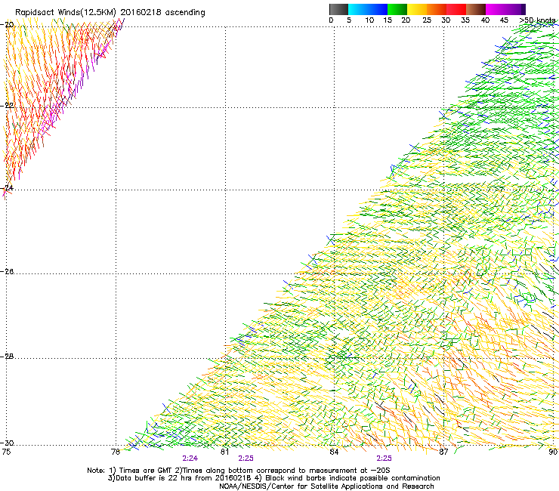Viewport: 559px width, 491px height.
Task: Click the gray 0-5 knots legend segment
Action: (x=338, y=9)
